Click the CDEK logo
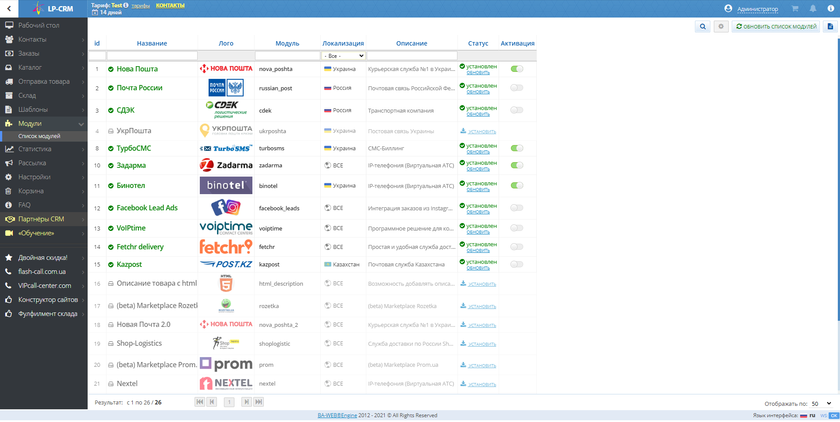 (226, 110)
